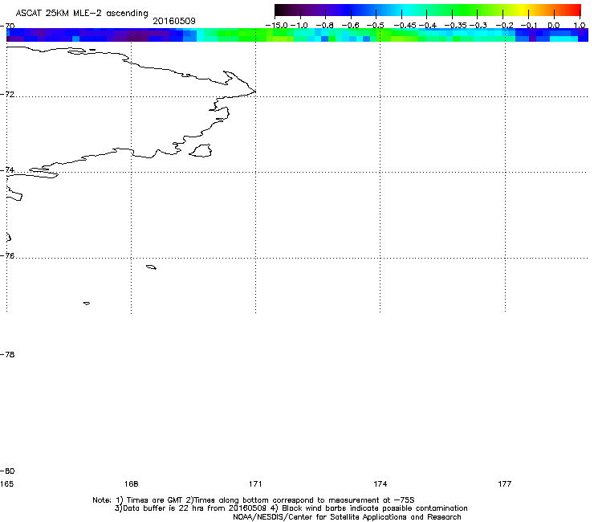The height and width of the screenshot is (522, 594).
Task: Click the NOAA/NESDIS Center for Satellite Applications credit
Action: [x=347, y=516]
